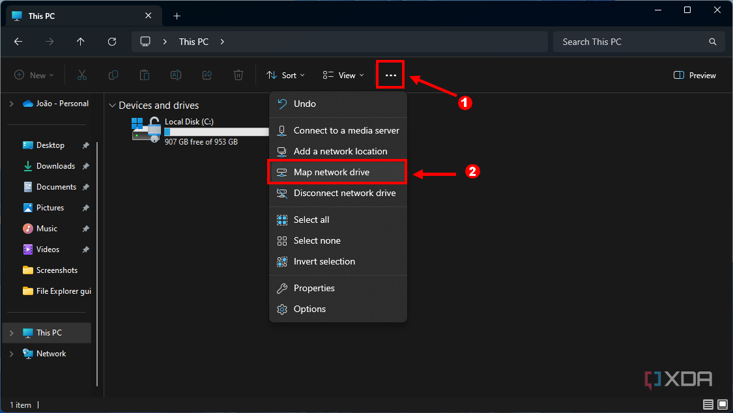
Task: Delete selection via the trash icon
Action: 238,75
